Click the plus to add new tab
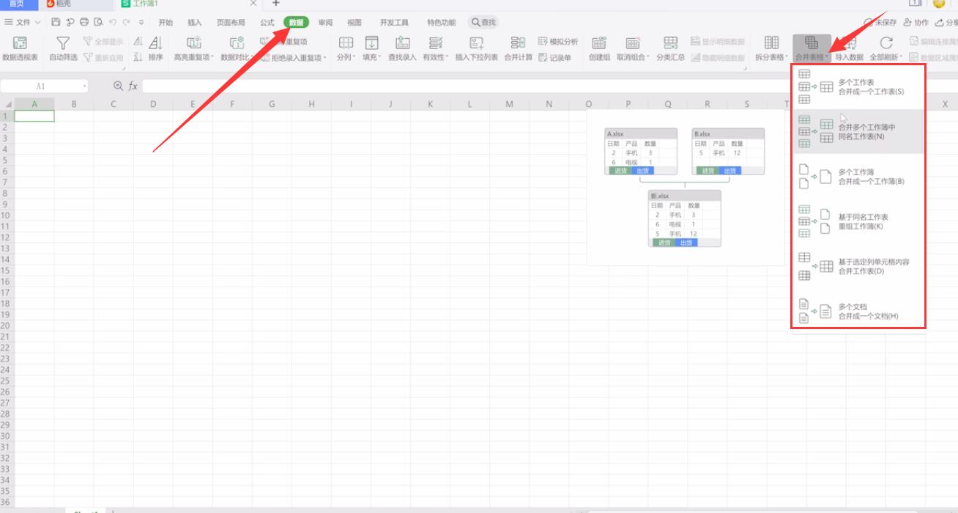Screen dimensions: 958x513 click(275, 4)
